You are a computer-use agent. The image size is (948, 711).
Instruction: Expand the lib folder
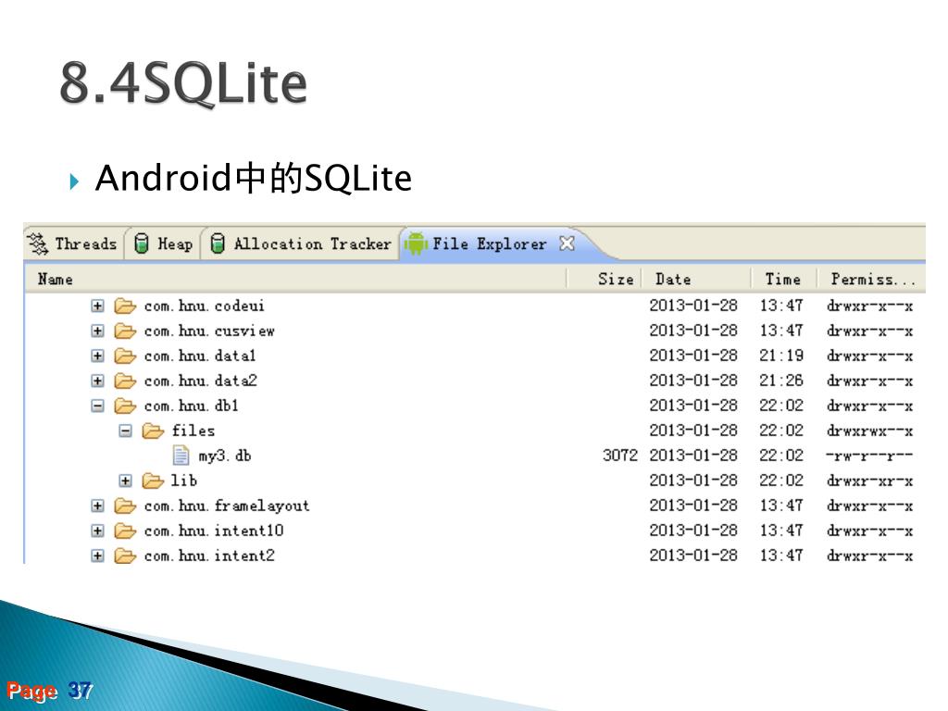[125, 480]
